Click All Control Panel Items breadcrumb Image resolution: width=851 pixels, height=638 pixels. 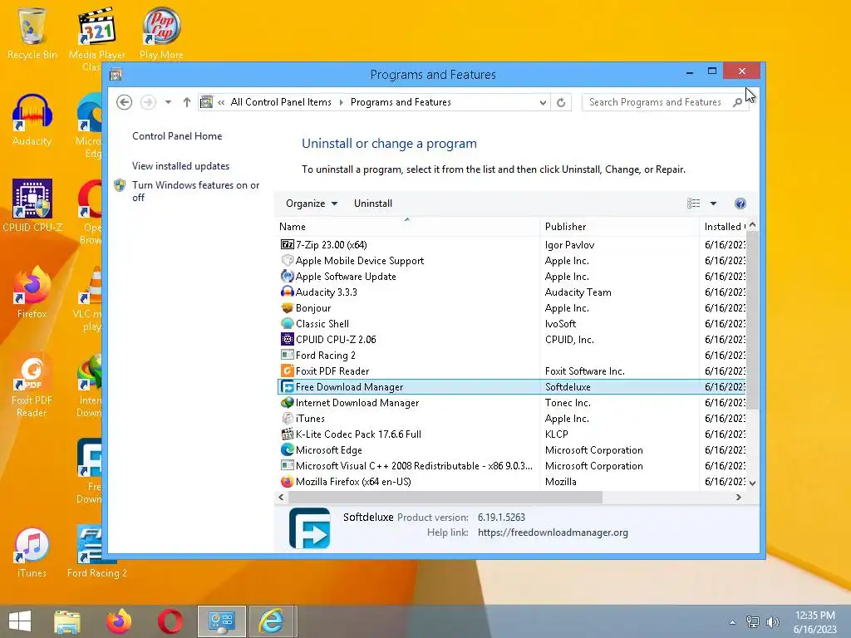pyautogui.click(x=281, y=102)
